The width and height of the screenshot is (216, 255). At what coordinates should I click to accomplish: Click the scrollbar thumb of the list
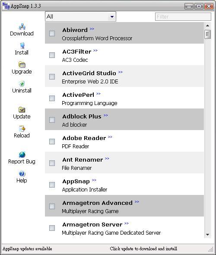(207, 34)
